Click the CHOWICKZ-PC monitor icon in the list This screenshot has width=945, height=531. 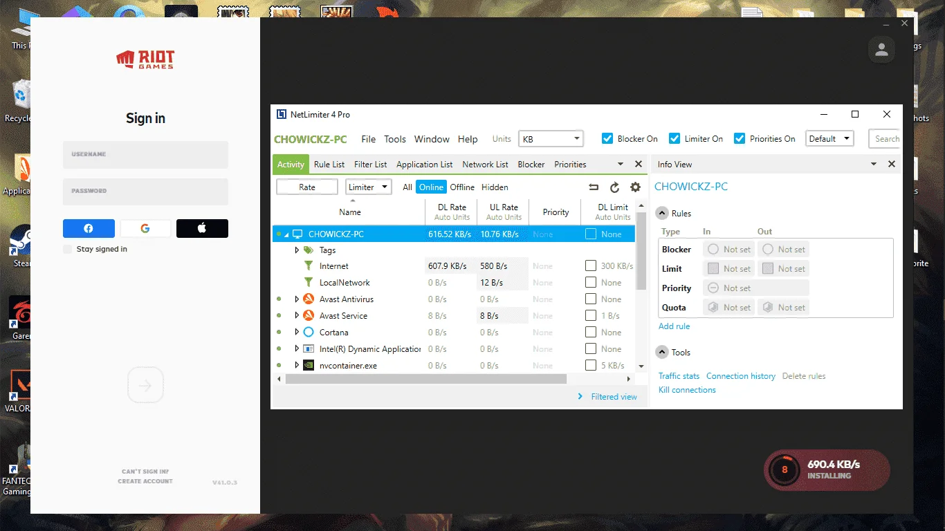(x=298, y=234)
